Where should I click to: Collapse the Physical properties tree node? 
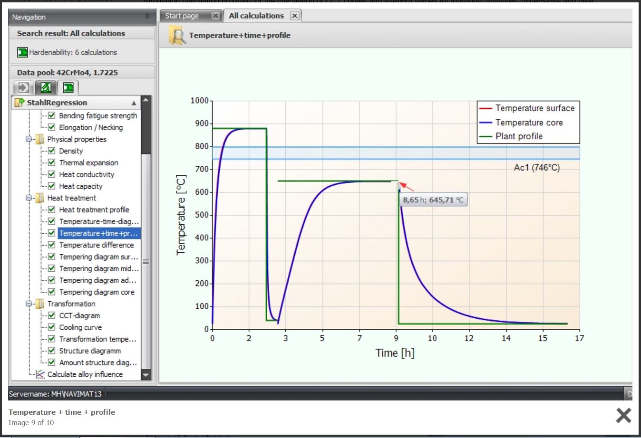coord(29,139)
